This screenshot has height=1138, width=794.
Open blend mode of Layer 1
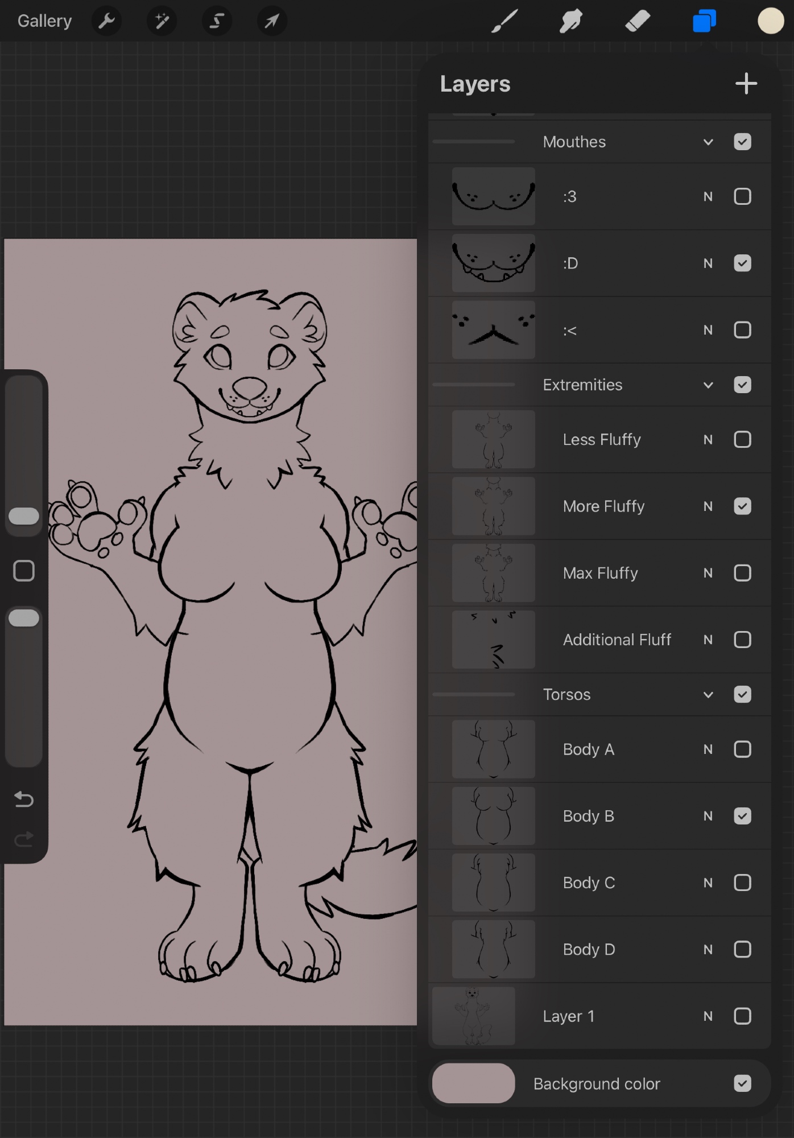(x=708, y=1016)
